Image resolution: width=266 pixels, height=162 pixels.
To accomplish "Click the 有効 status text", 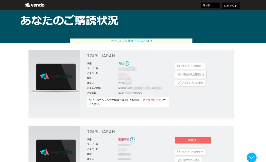I will [x=121, y=64].
